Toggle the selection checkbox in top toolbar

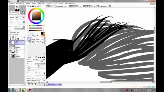coord(57,6)
